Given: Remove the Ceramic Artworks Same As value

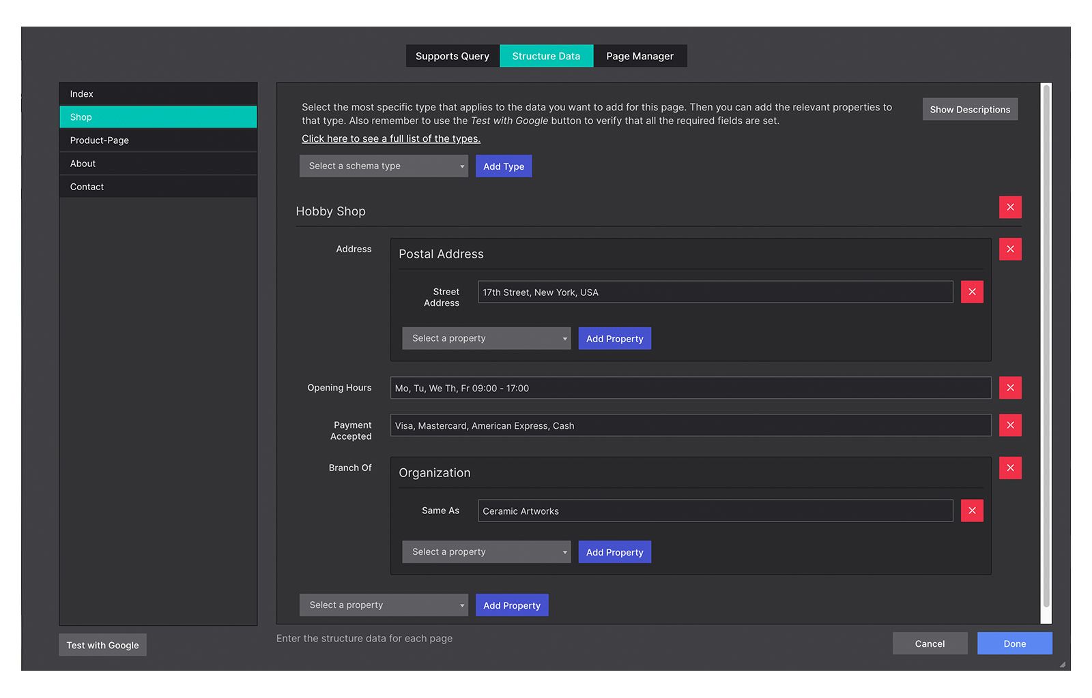Looking at the screenshot, I should [x=972, y=511].
